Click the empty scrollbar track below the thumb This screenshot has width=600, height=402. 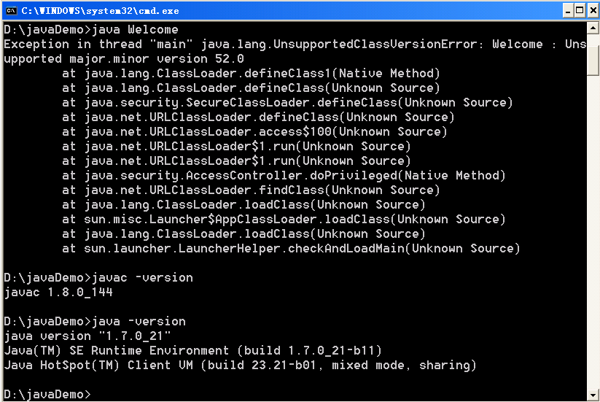pyautogui.click(x=593, y=230)
